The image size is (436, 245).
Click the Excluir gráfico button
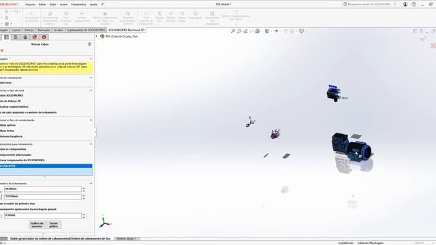[53, 225]
